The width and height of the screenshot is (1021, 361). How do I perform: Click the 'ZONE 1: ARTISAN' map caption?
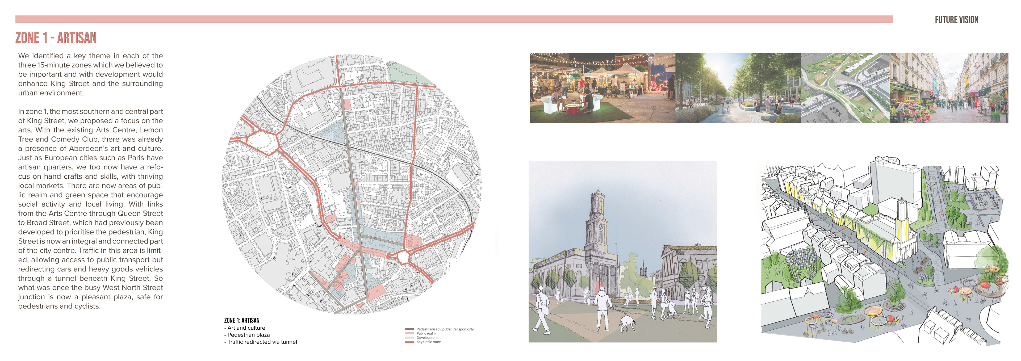coord(242,320)
